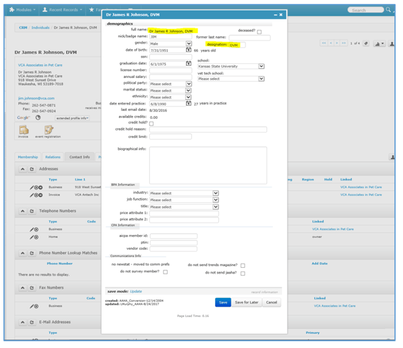Viewport: 403px width, 348px height.
Task: Open the jim.johnson@vca.com email link
Action: (36, 99)
